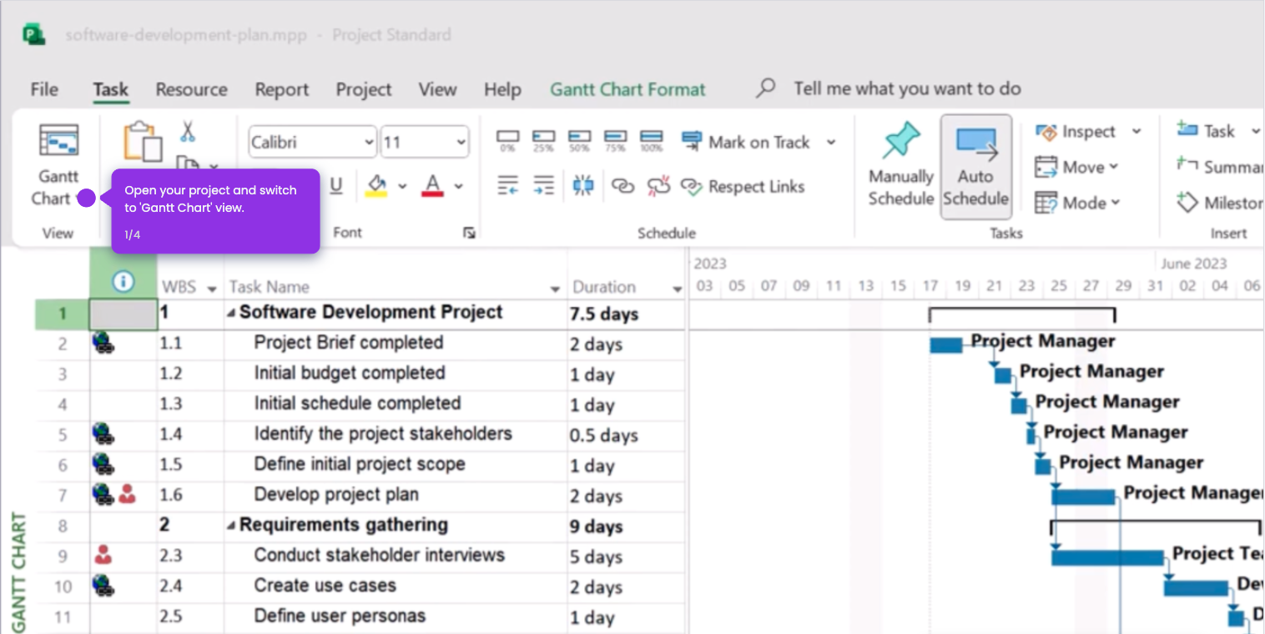1265x634 pixels.
Task: Collapse the Software Development Project summary
Action: [231, 314]
